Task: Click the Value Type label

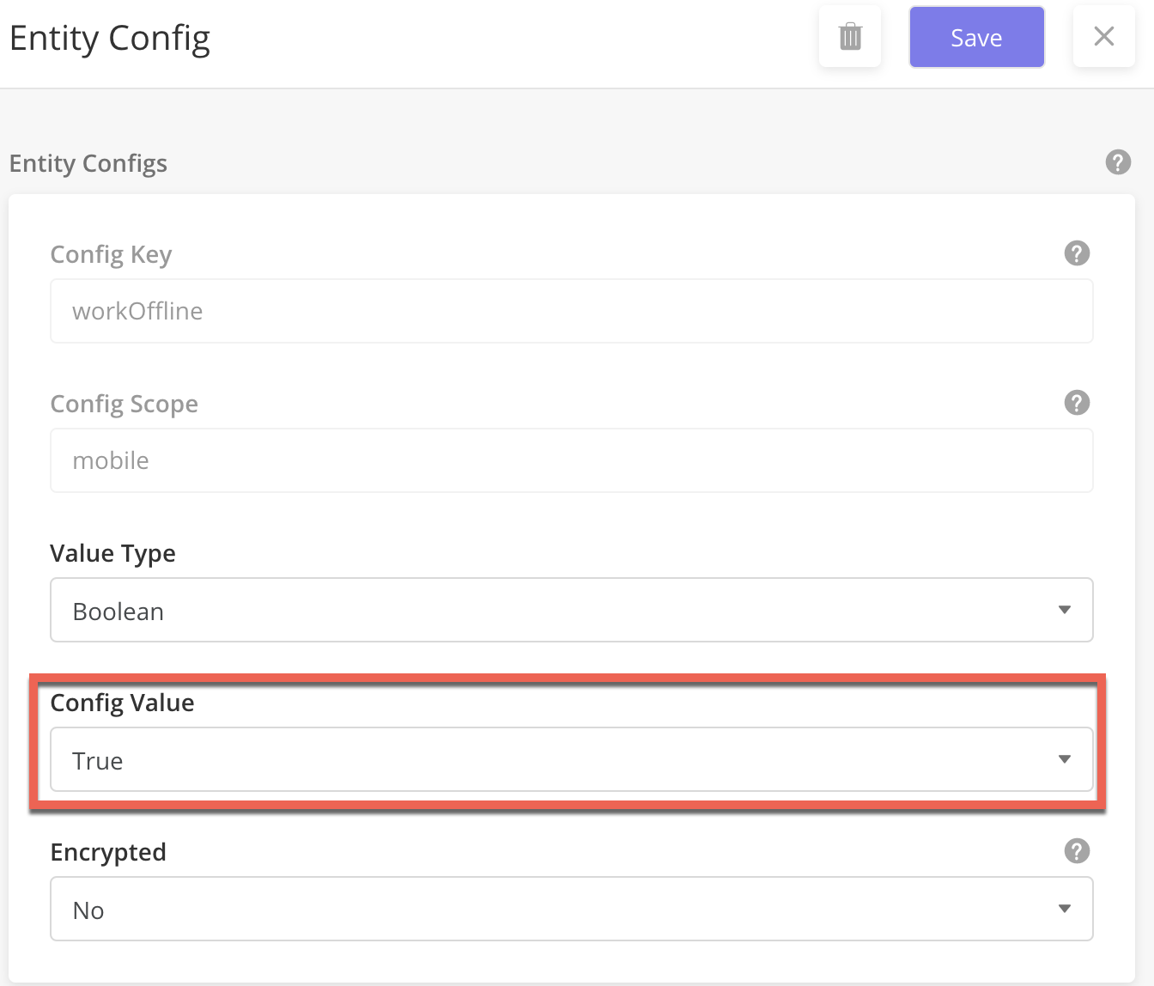Action: point(113,553)
